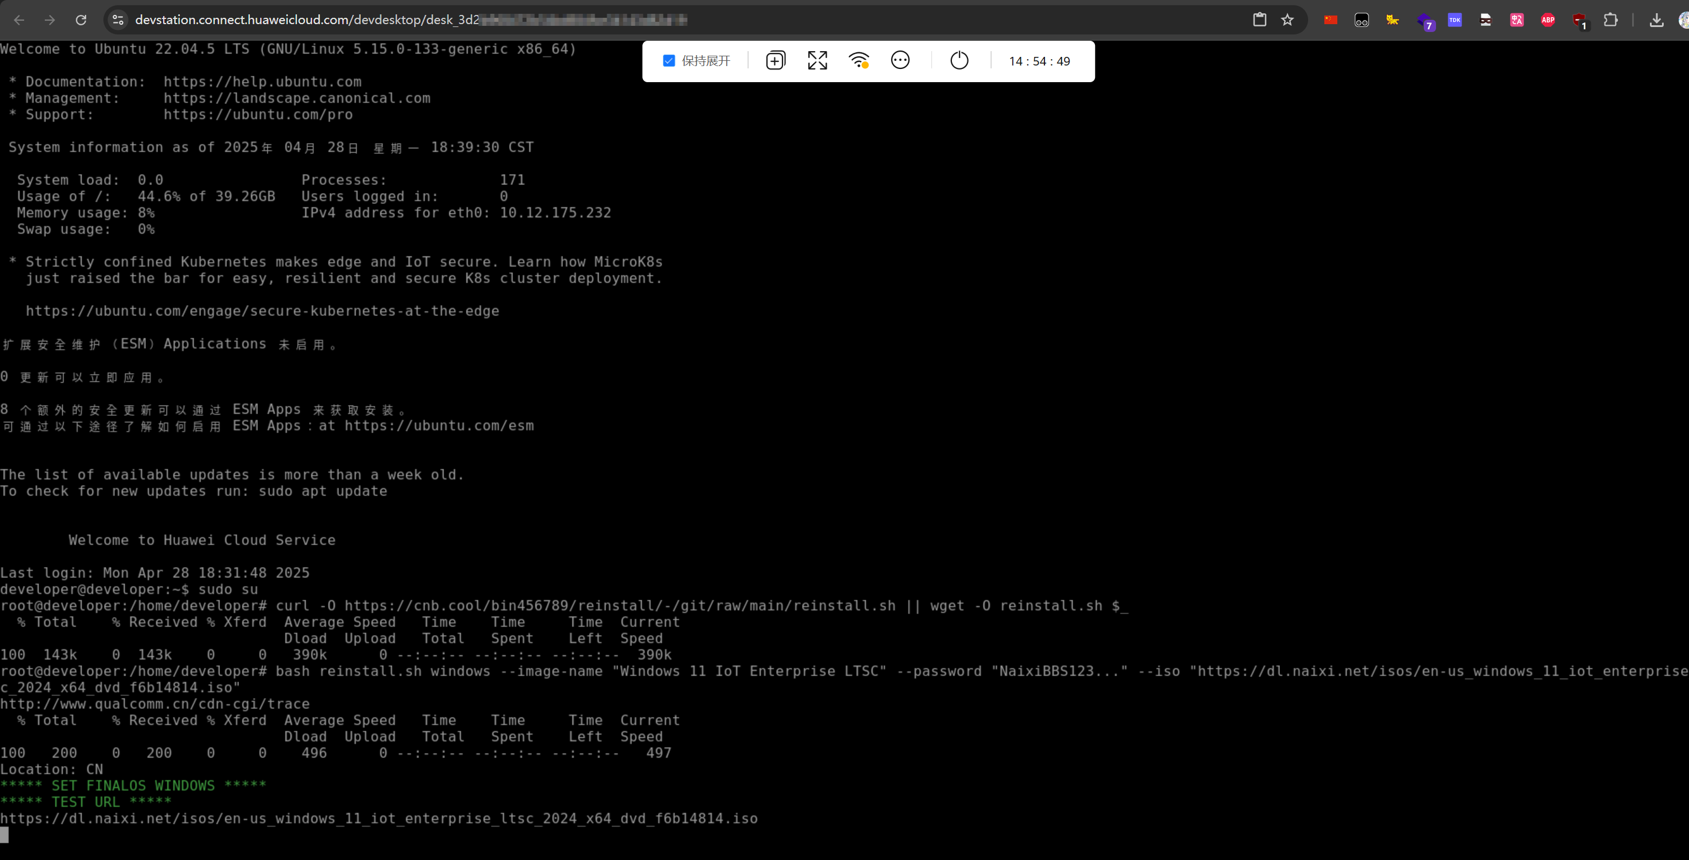The width and height of the screenshot is (1689, 860).
Task: Check the network signal status indicator
Action: 859,60
